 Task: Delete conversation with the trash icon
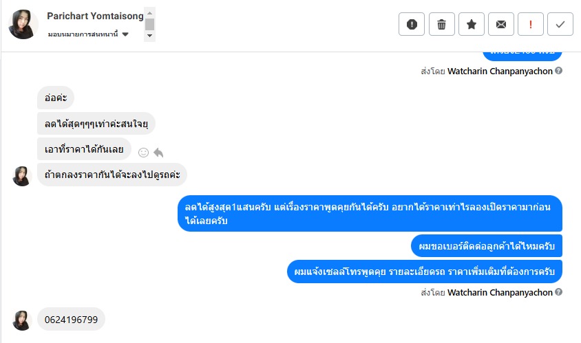click(x=441, y=25)
